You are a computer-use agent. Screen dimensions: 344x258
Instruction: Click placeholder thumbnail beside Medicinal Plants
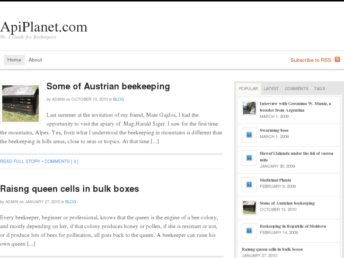(x=249, y=185)
